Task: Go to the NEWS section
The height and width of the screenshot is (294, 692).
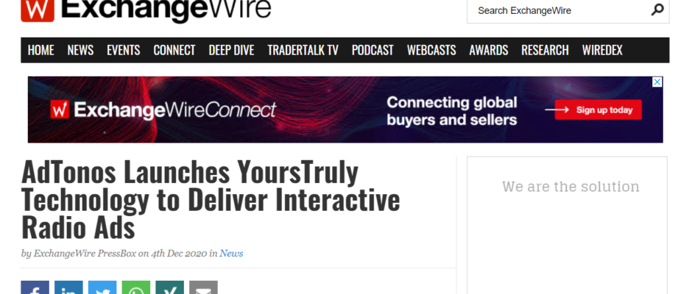Action: (x=80, y=50)
